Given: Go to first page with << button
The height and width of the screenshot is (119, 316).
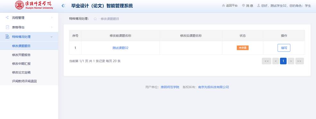Looking at the screenshot, I should [266, 61].
